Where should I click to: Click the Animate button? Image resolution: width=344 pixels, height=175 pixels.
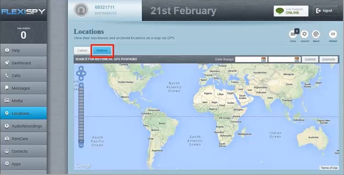point(328,59)
